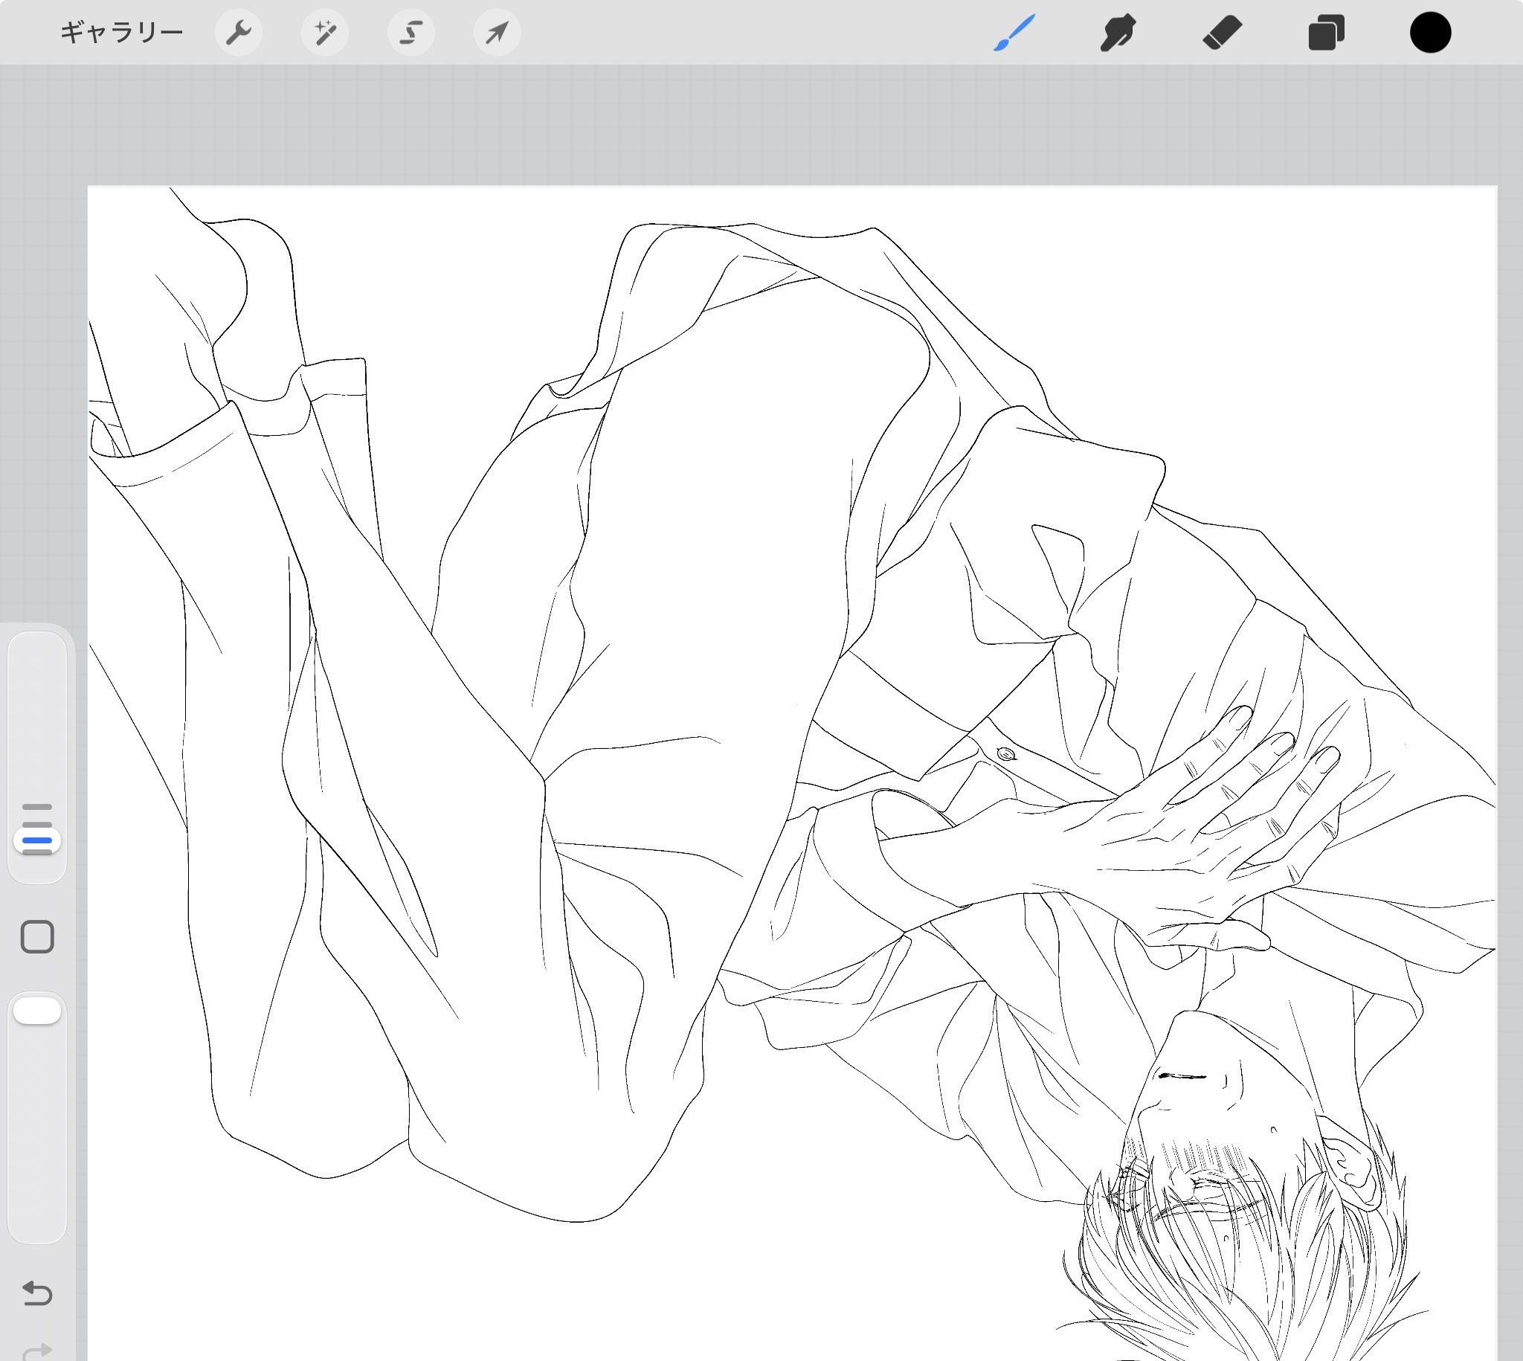Activate the Transform arrow tool
The image size is (1523, 1361).
point(498,33)
